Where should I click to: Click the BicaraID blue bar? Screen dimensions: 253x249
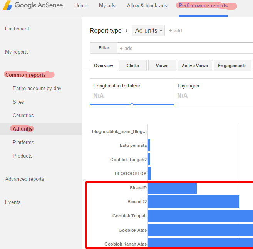click(x=172, y=188)
